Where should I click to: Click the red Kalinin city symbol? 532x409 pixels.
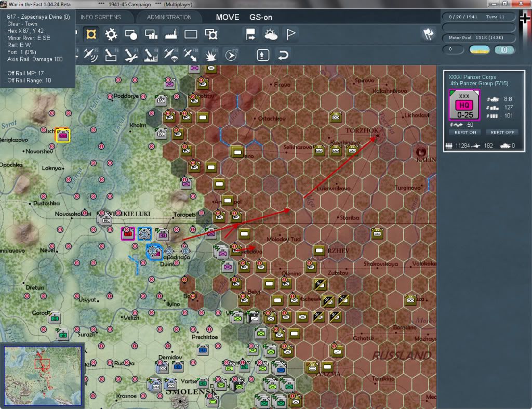tap(421, 152)
